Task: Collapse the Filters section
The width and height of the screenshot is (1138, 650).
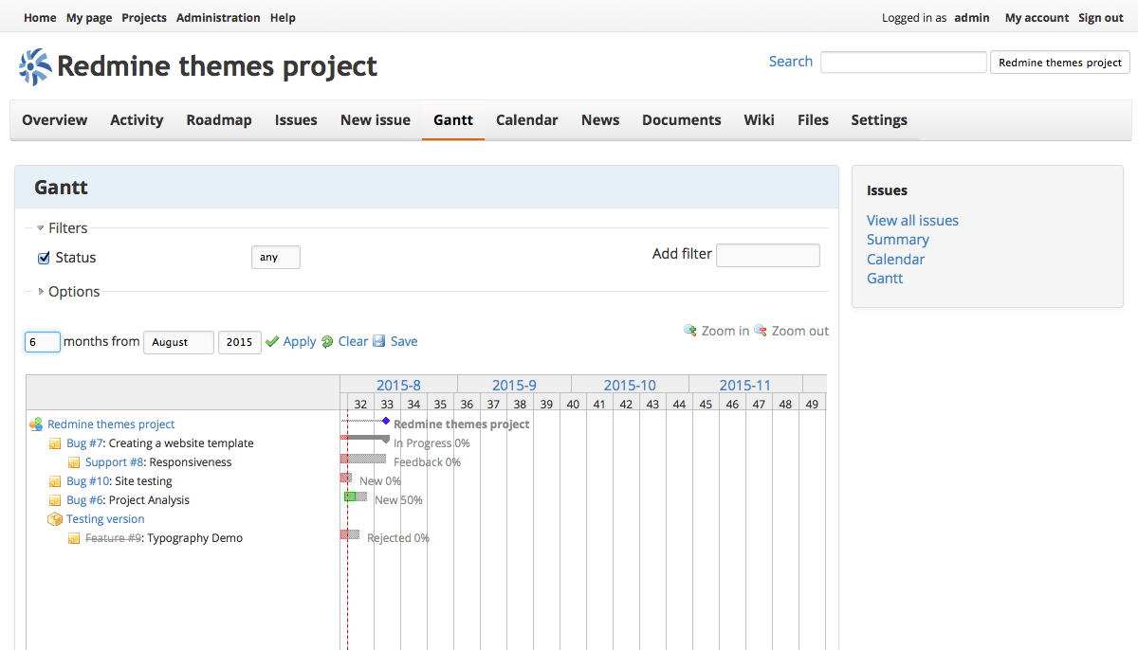Action: (62, 228)
